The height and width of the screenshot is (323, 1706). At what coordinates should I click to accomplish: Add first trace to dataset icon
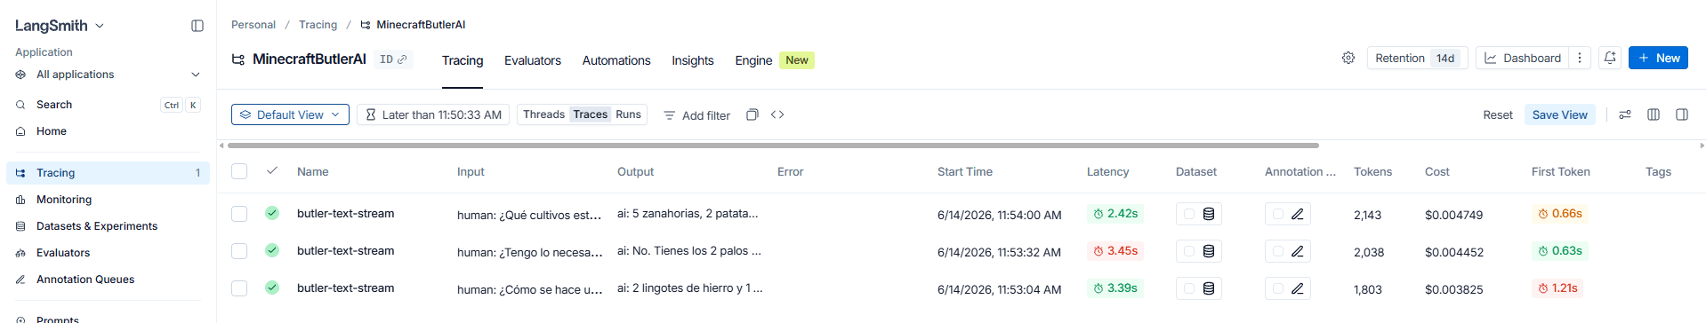[1209, 214]
